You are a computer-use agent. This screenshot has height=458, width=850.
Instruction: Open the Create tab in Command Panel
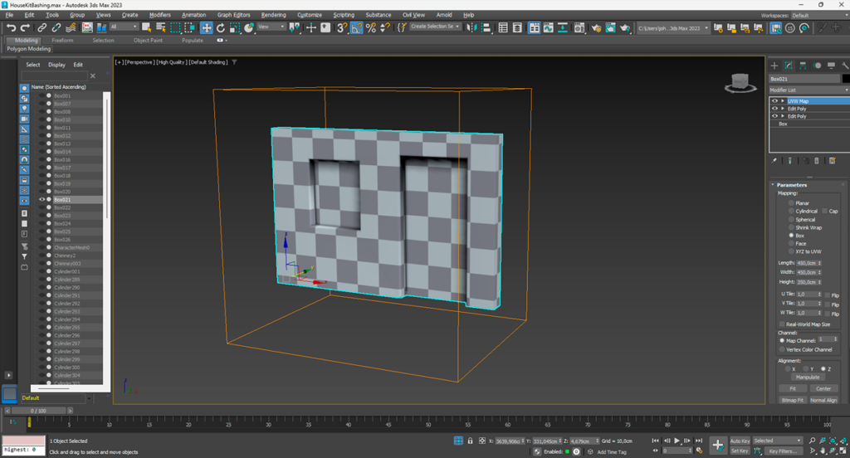pos(774,66)
